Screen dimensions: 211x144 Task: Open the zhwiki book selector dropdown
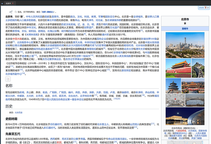click(204, 8)
